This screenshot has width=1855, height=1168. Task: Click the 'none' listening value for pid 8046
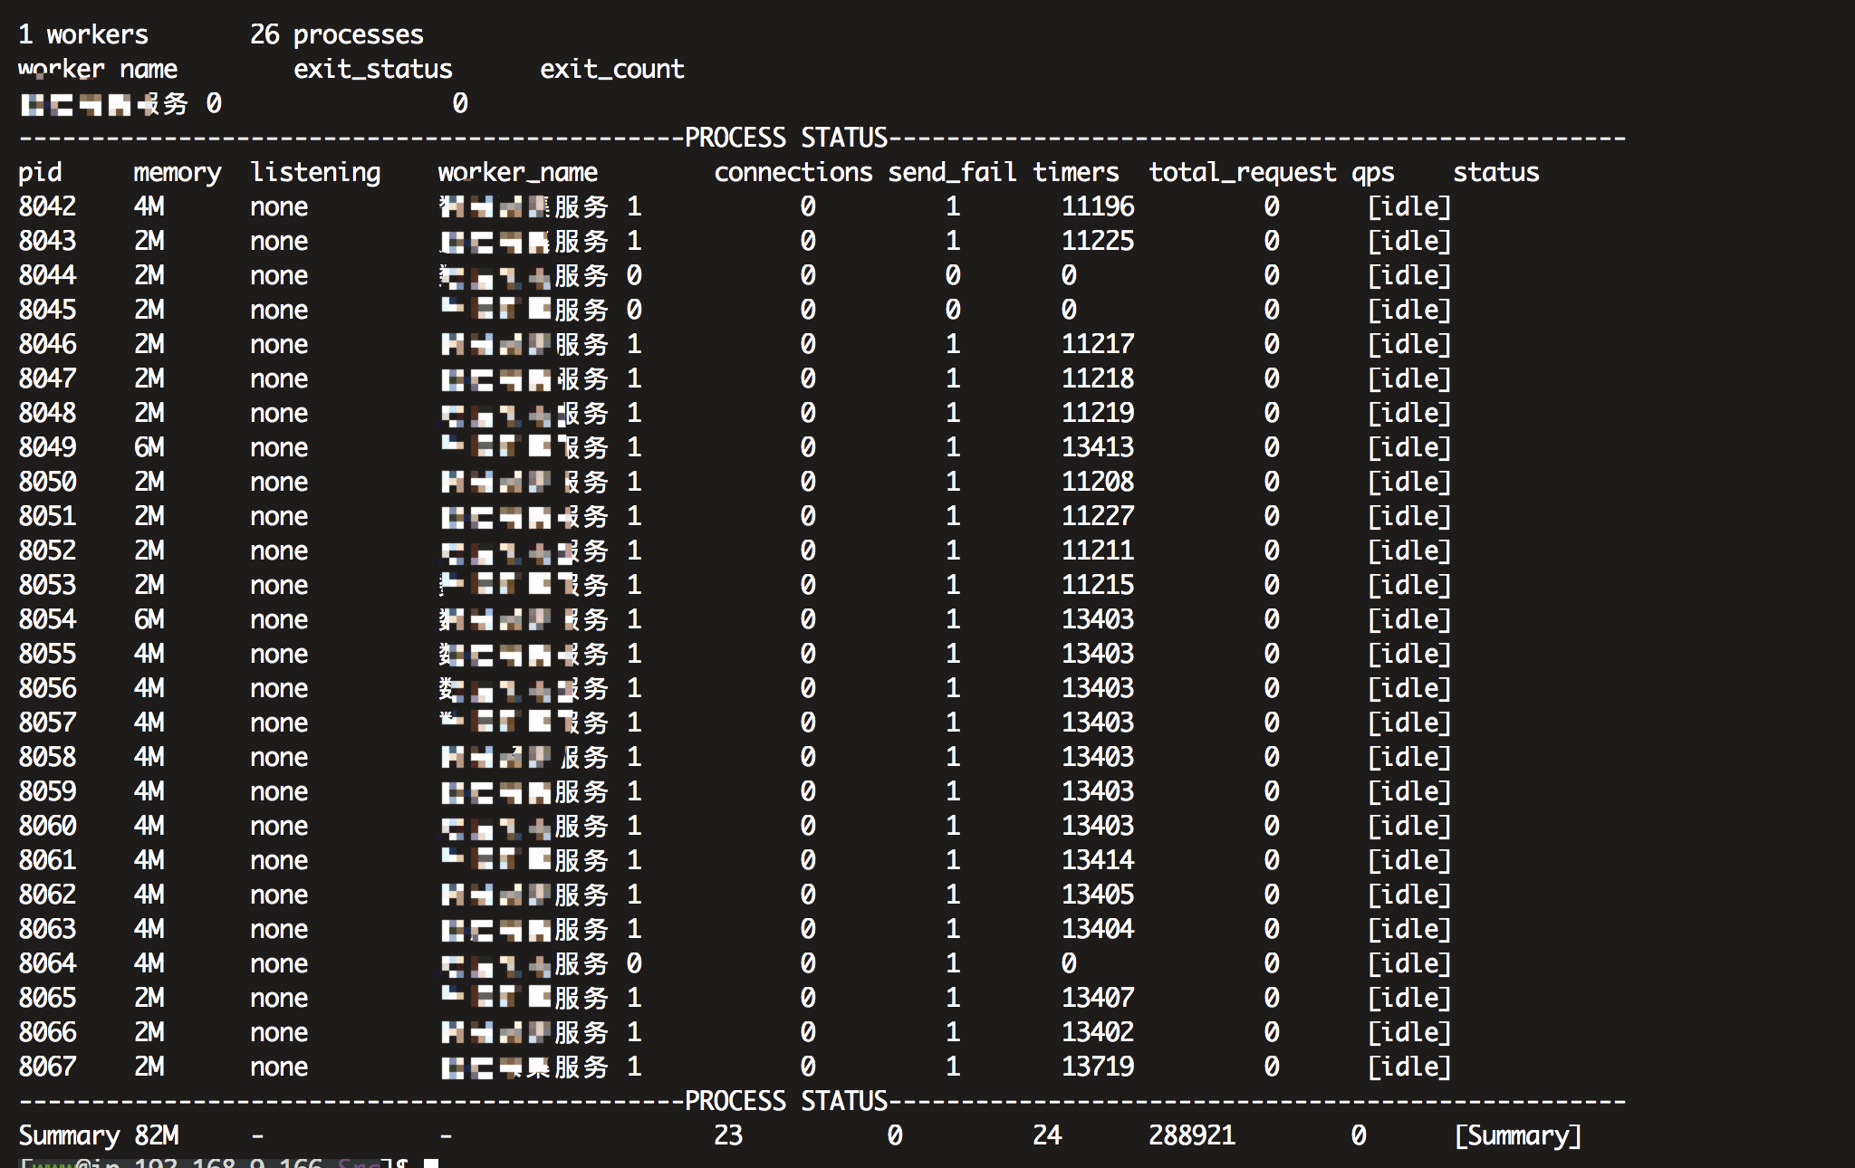(x=279, y=344)
